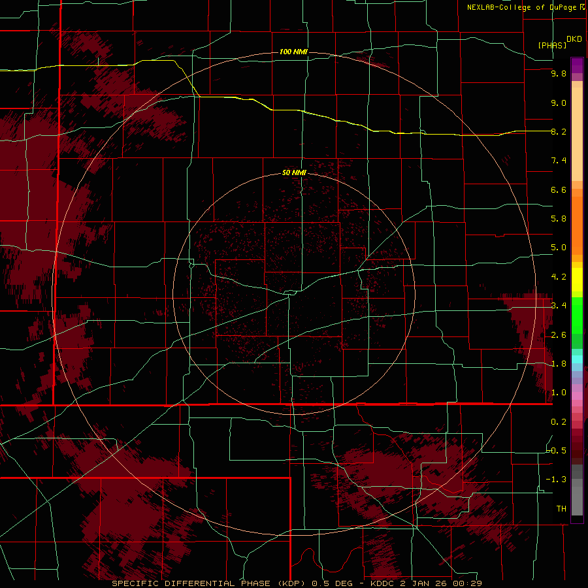The height and width of the screenshot is (588, 588).
Task: Click the 1.0 legend value
Action: 559,393
